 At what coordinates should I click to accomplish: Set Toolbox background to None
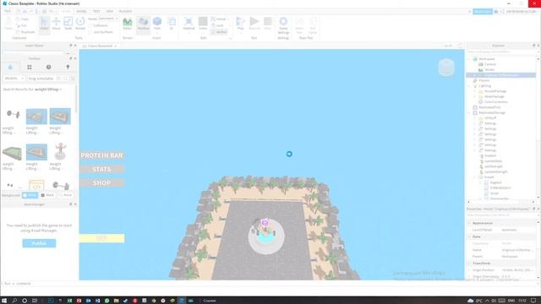coord(66,195)
